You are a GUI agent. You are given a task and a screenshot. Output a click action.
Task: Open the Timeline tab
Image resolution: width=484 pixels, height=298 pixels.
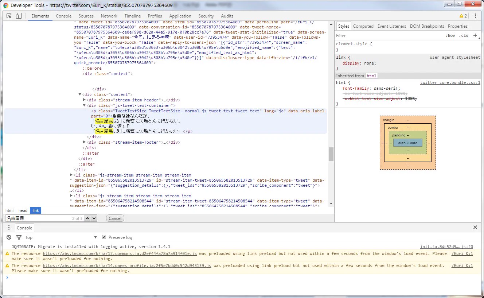(x=132, y=16)
